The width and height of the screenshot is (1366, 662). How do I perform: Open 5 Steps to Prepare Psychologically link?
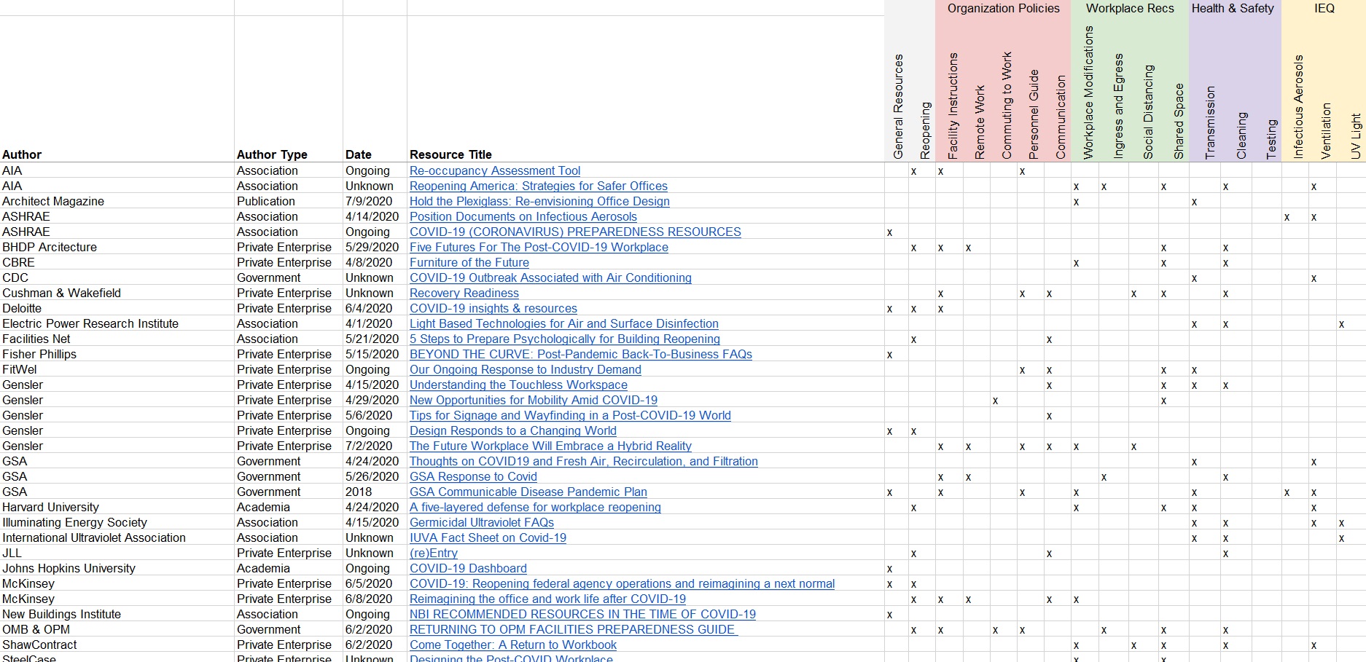(565, 339)
